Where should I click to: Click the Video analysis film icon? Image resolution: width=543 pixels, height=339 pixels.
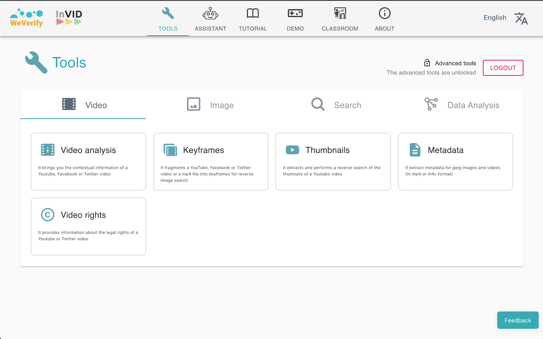pyautogui.click(x=48, y=150)
